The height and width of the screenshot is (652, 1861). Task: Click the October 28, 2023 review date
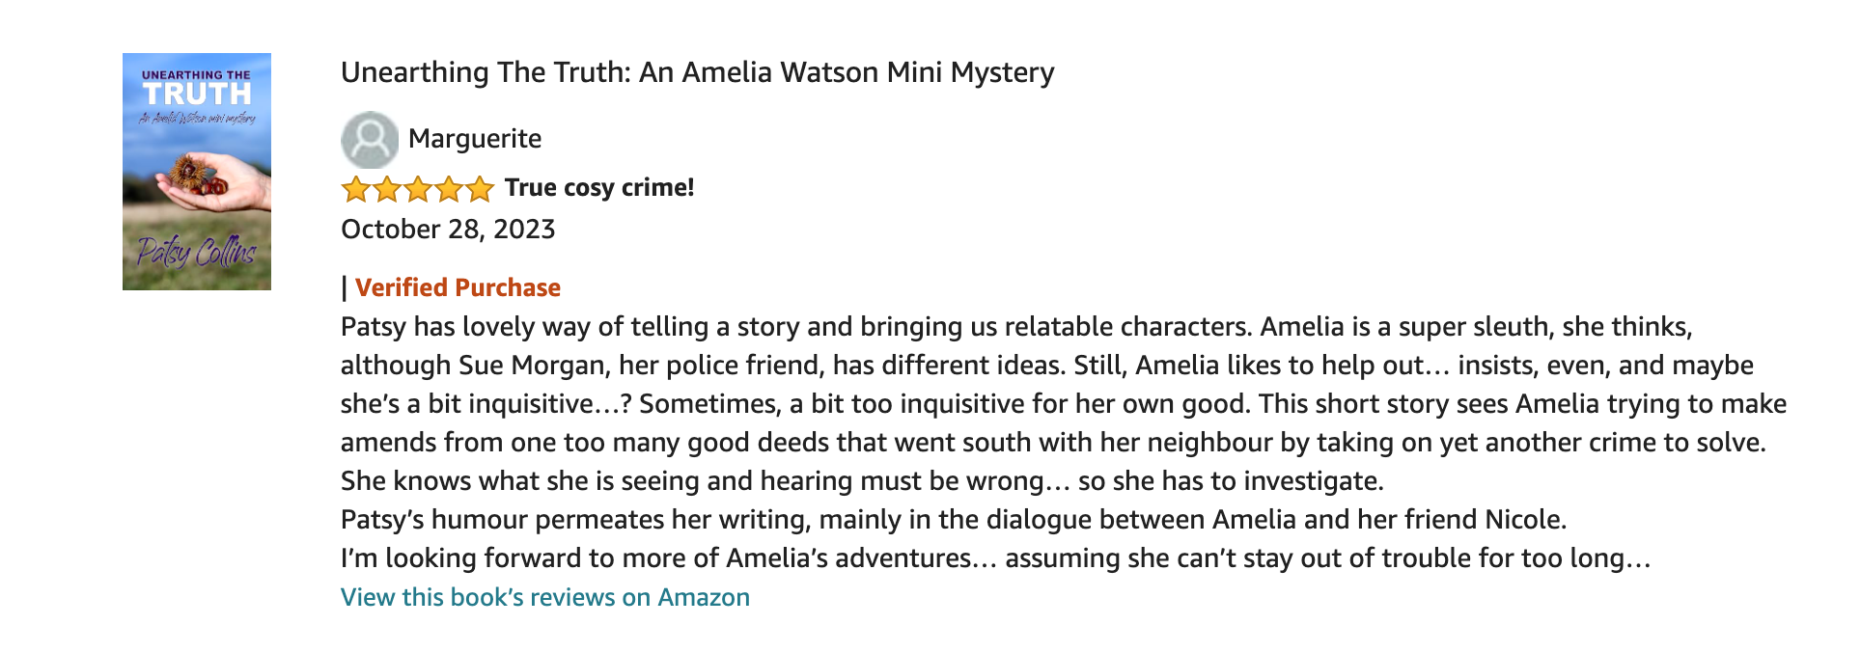(448, 230)
